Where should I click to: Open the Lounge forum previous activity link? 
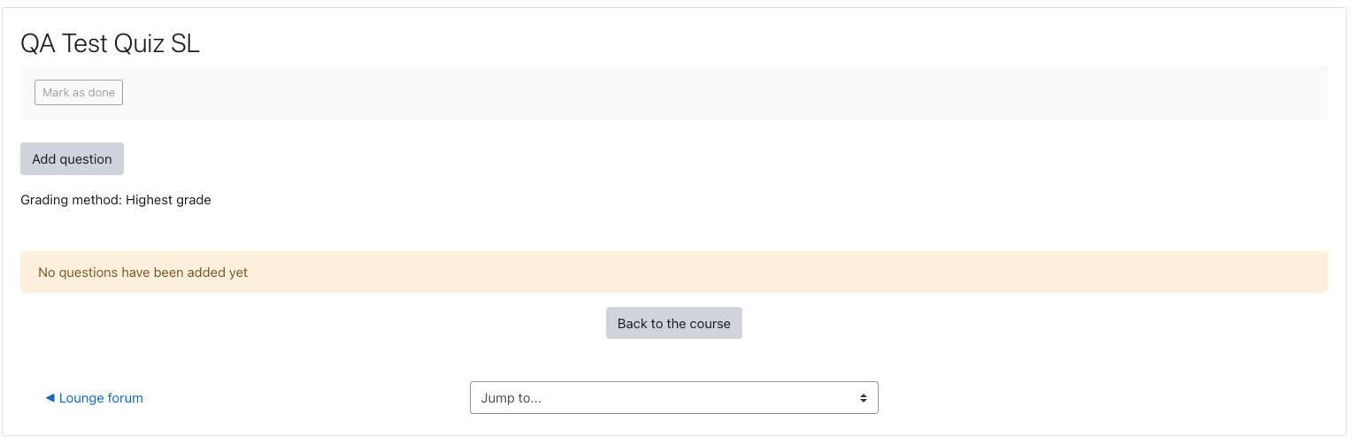point(94,398)
